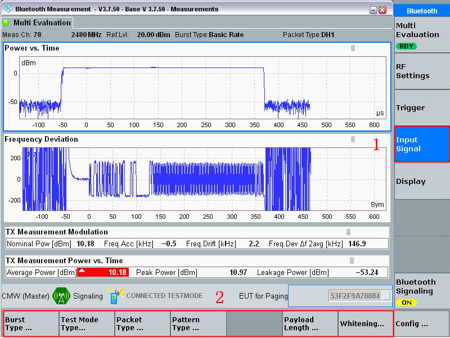Click the Packet Type:DH1 label

point(308,35)
